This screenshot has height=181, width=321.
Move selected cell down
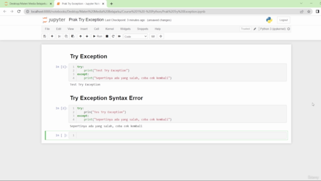tap(87, 36)
